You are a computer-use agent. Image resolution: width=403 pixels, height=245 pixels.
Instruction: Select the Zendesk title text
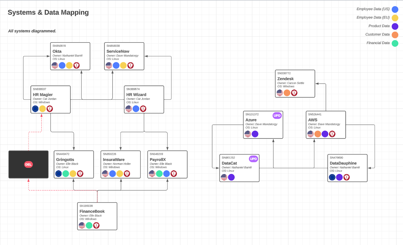(x=285, y=79)
